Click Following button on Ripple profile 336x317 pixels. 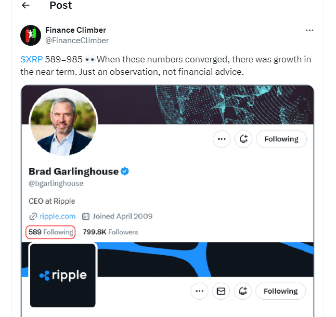click(280, 291)
